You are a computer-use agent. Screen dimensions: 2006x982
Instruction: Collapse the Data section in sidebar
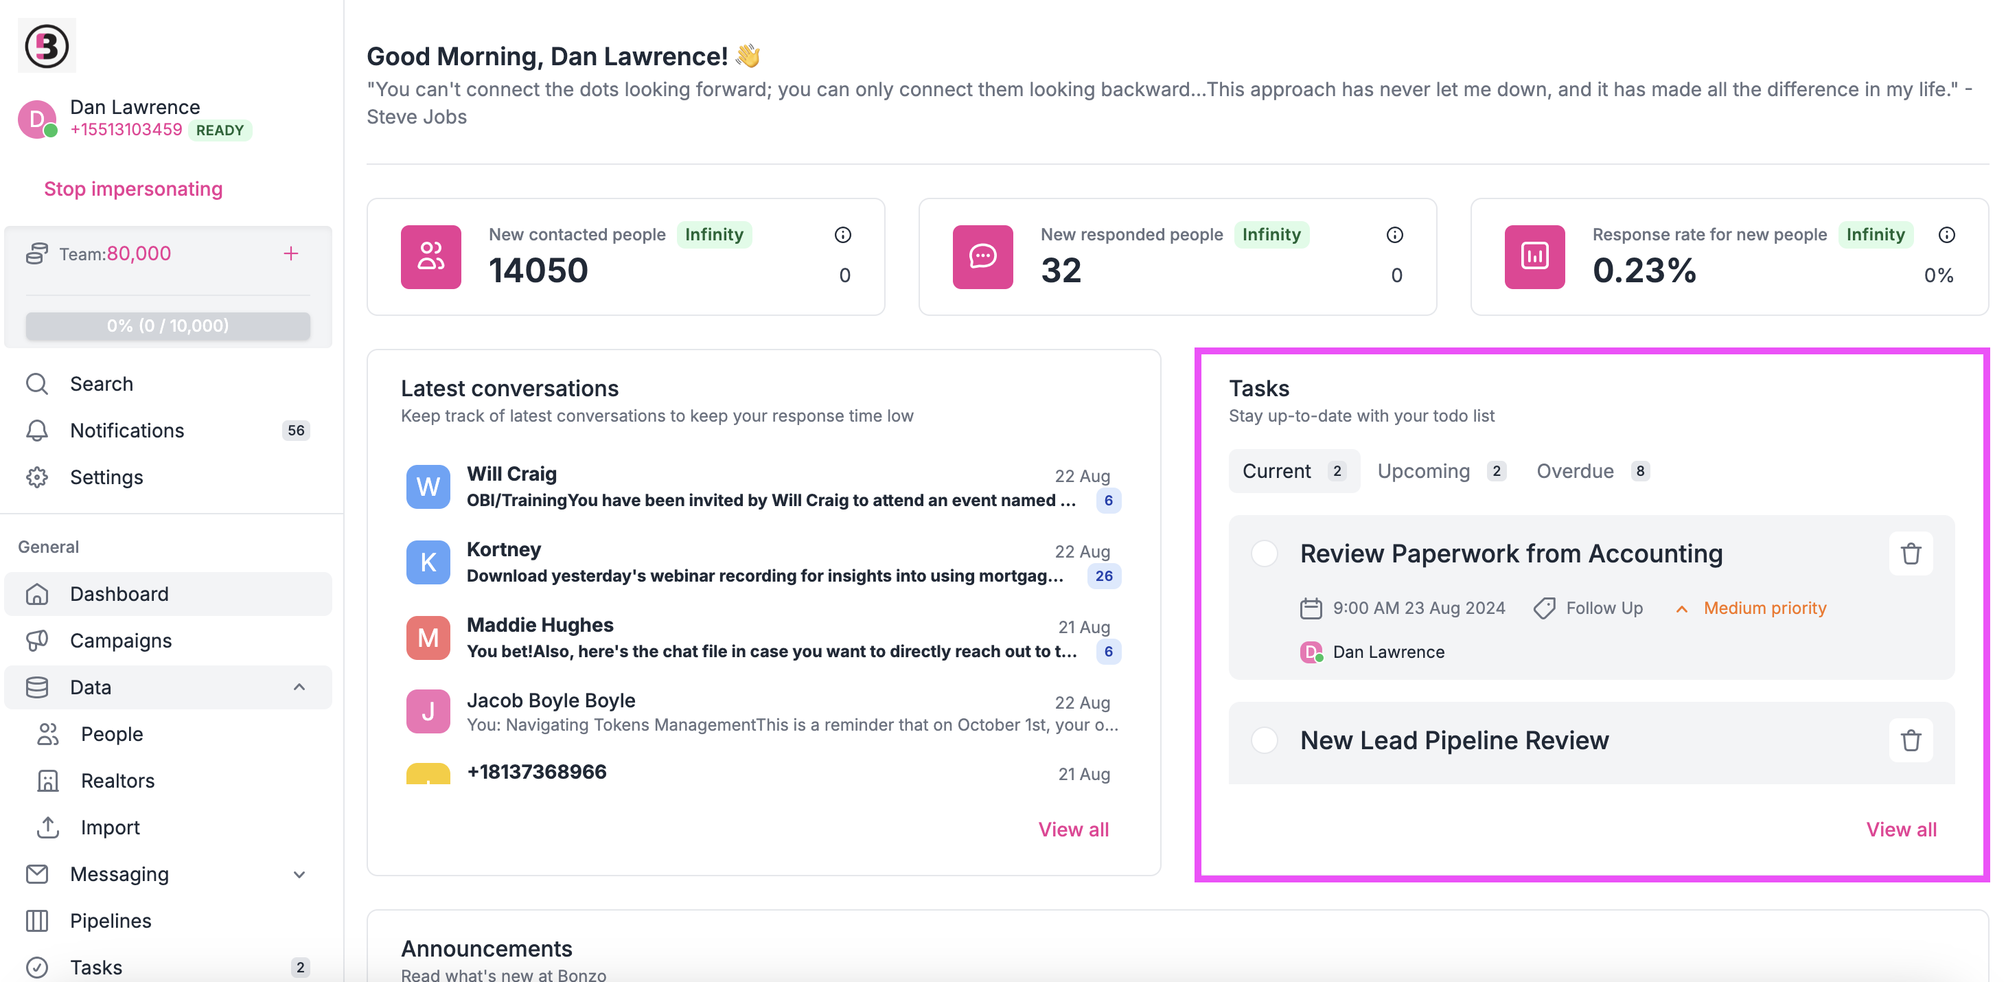[299, 687]
